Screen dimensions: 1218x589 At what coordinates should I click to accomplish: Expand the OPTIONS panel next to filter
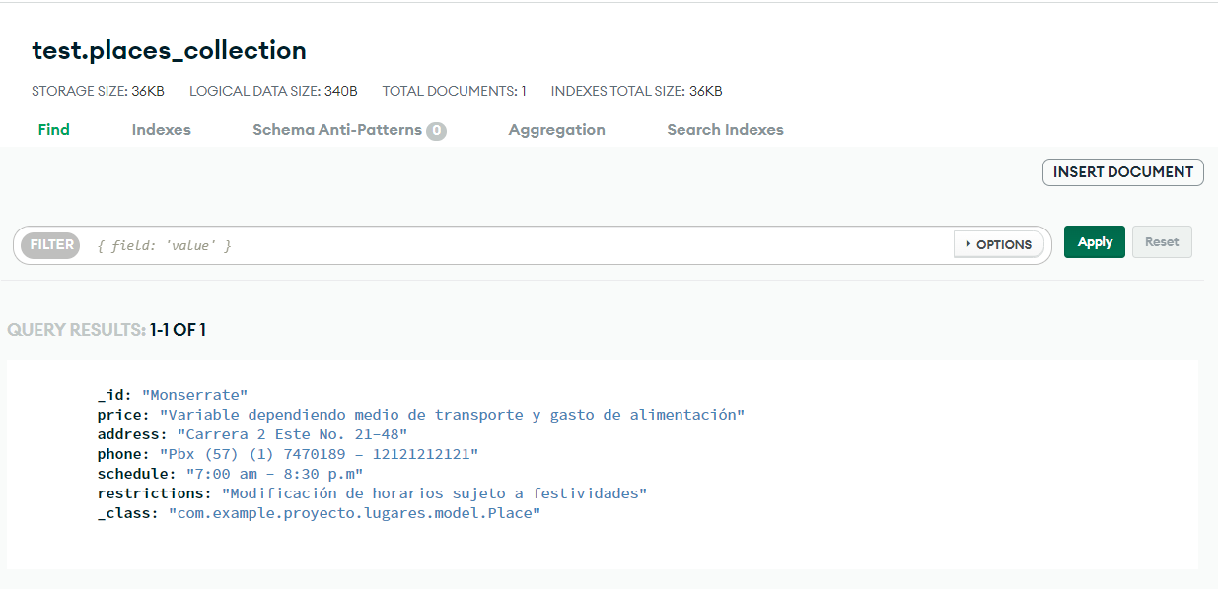pos(999,243)
